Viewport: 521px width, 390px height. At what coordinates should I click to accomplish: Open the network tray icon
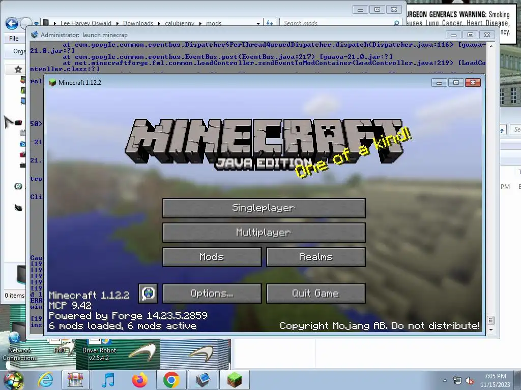tap(457, 381)
